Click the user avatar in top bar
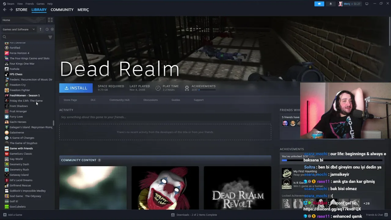 click(340, 4)
